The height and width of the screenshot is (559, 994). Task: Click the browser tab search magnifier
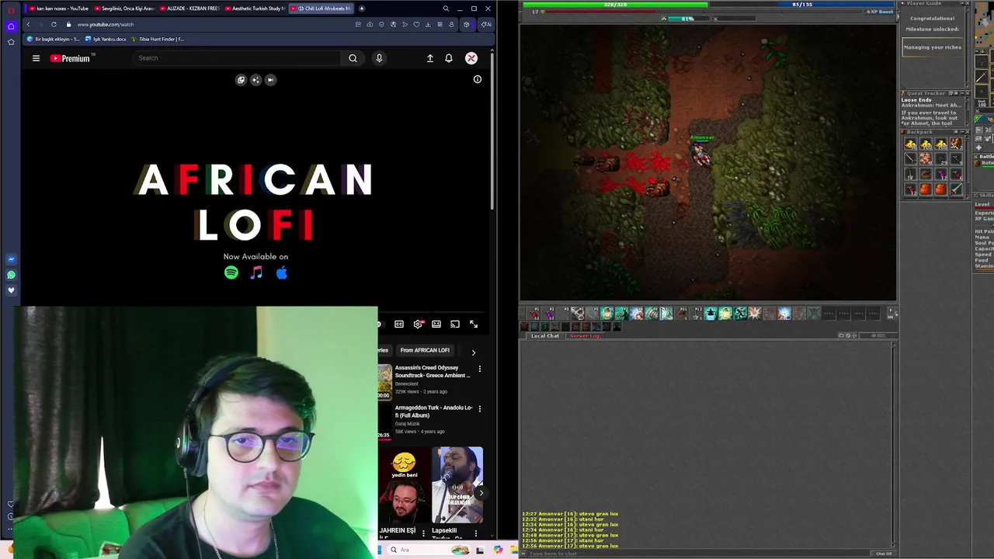[446, 9]
